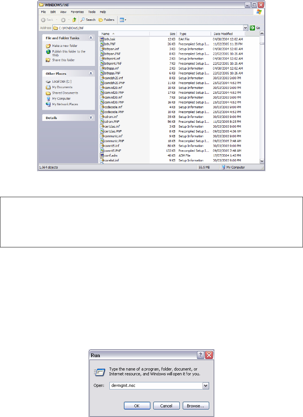Collapse the Other Places panel
This screenshot has width=303, height=417.
coord(91,73)
